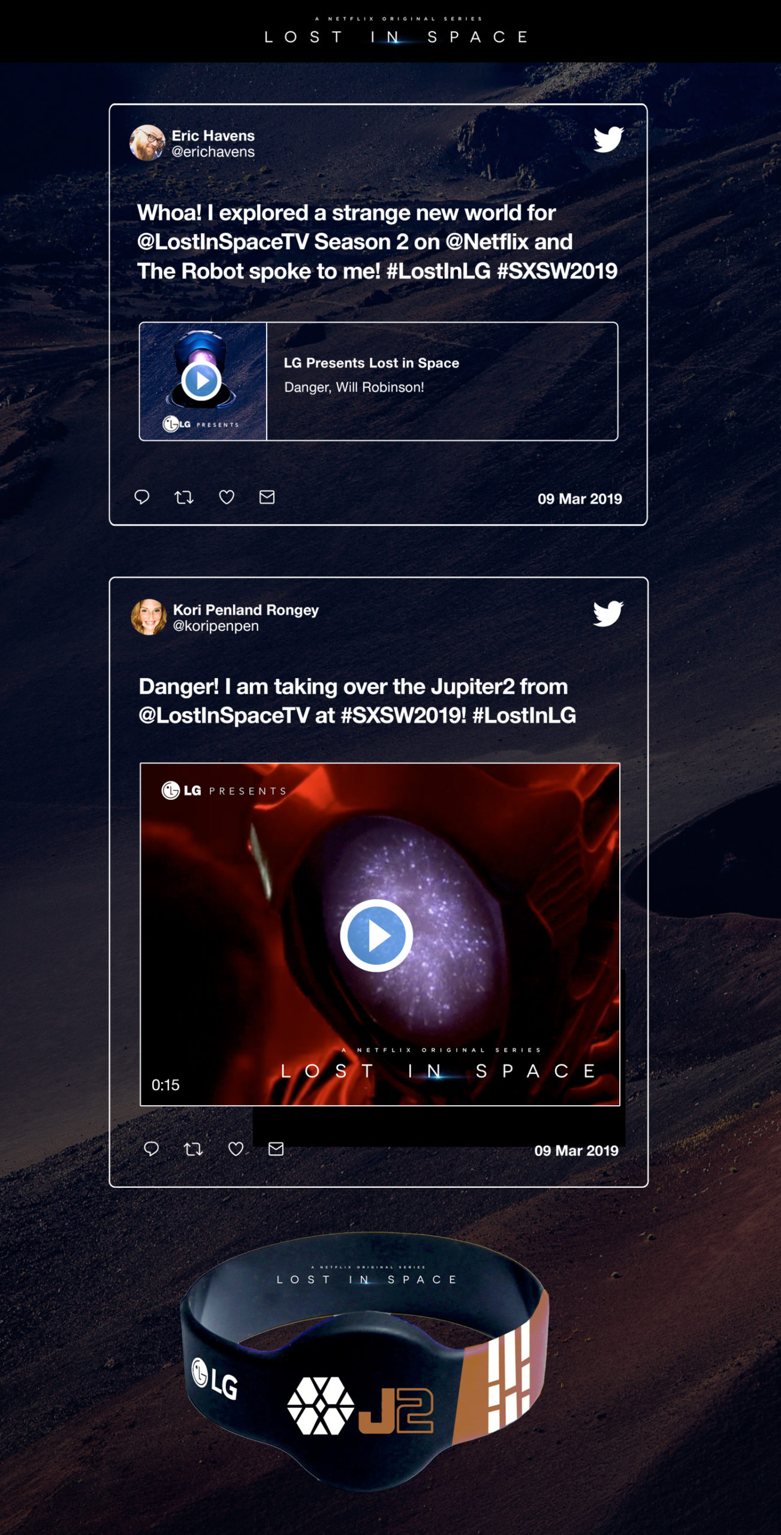The width and height of the screenshot is (781, 1535).
Task: Open the LG Presents Lost in Space card title
Action: [372, 363]
